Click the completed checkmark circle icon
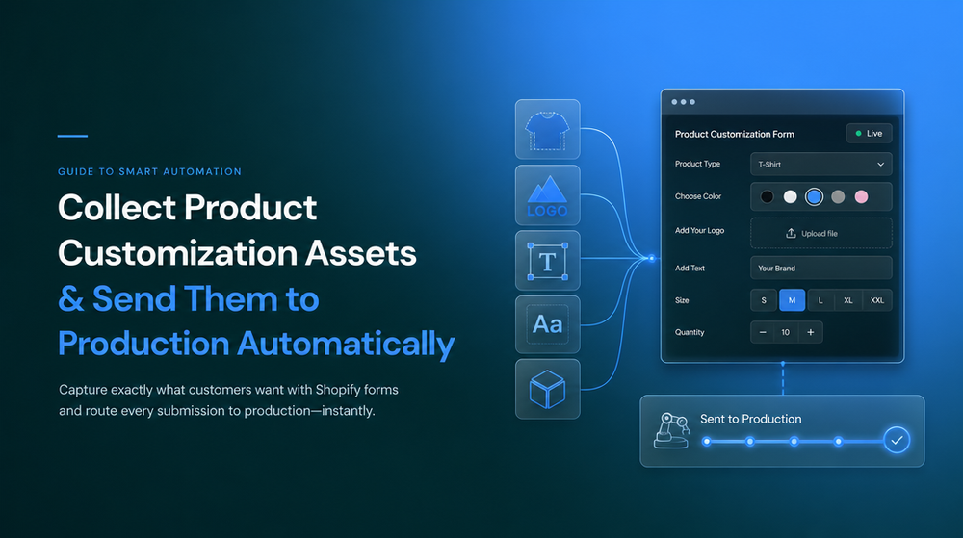 (x=897, y=440)
